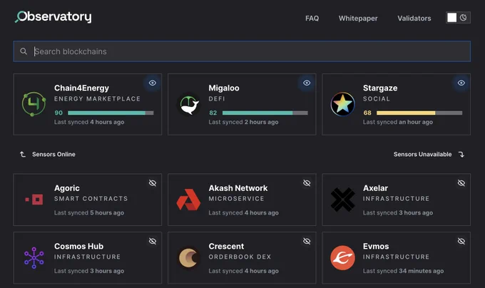Toggle the eye icon on Stargaze card

pyautogui.click(x=461, y=83)
